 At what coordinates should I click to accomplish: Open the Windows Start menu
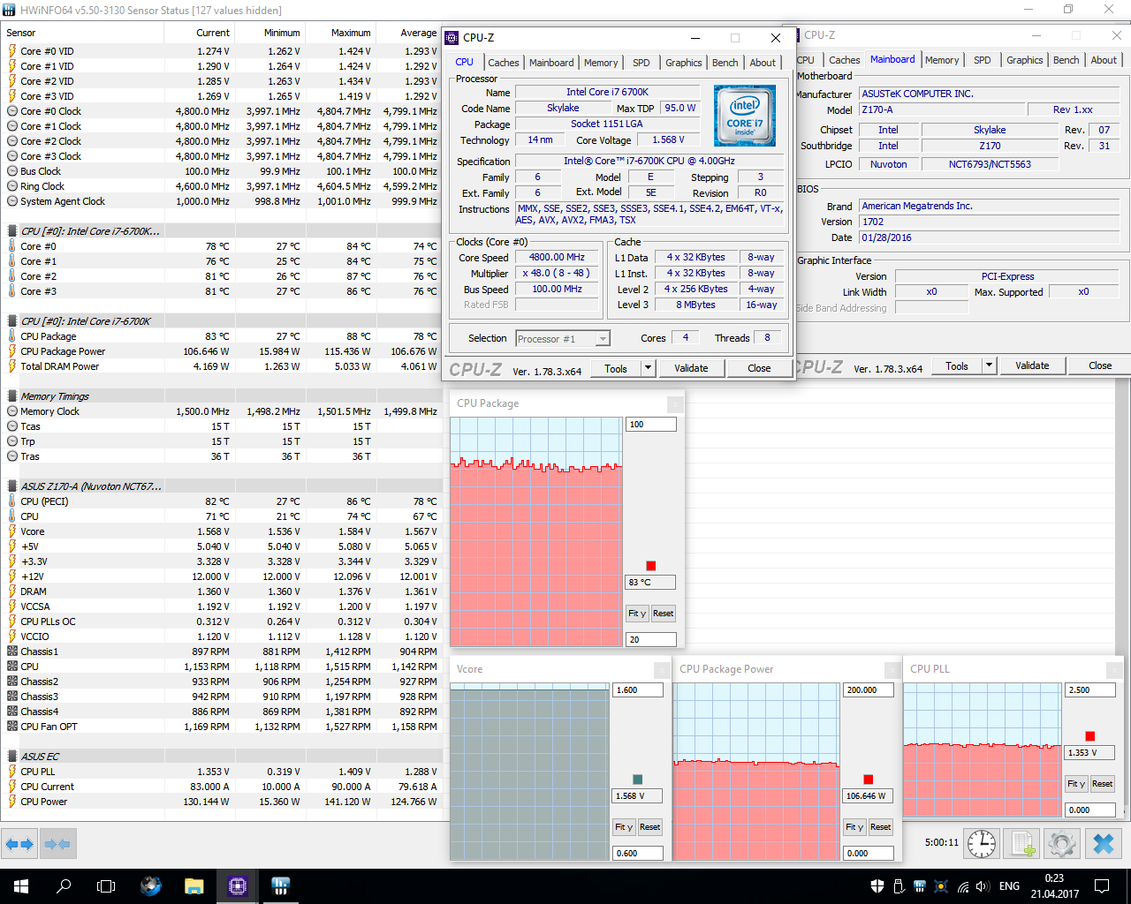point(21,886)
